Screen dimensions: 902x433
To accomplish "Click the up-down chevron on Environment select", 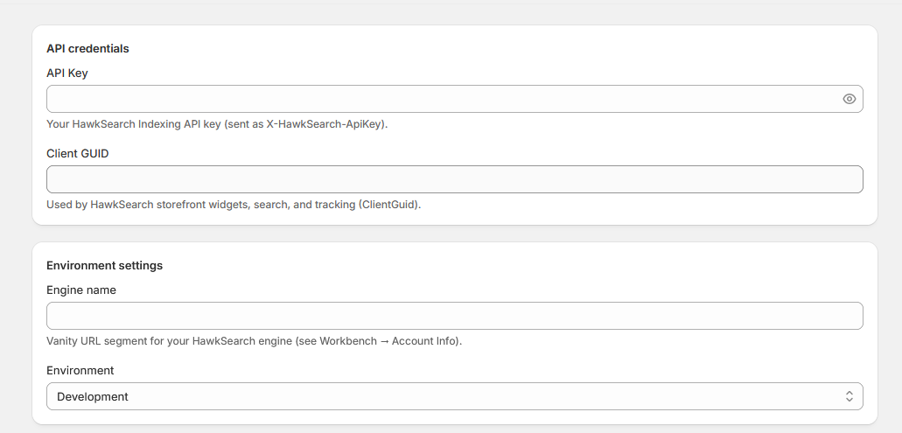I will click(x=850, y=396).
